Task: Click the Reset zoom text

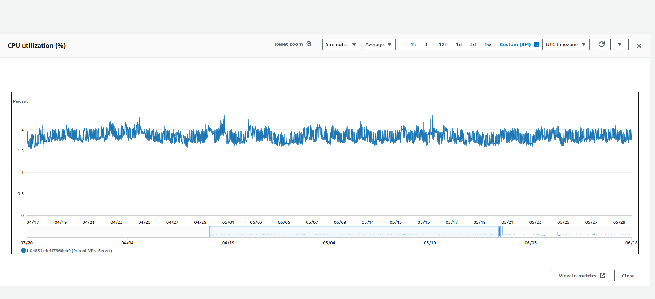Action: pos(289,44)
